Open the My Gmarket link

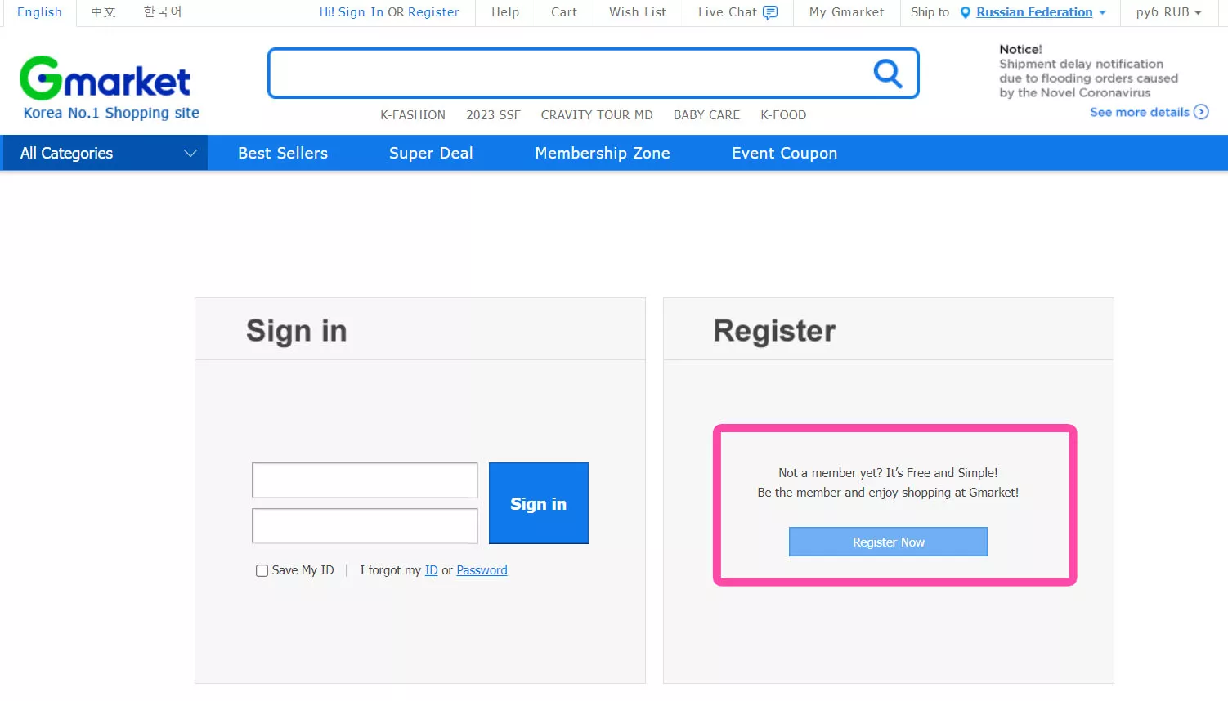pos(846,12)
